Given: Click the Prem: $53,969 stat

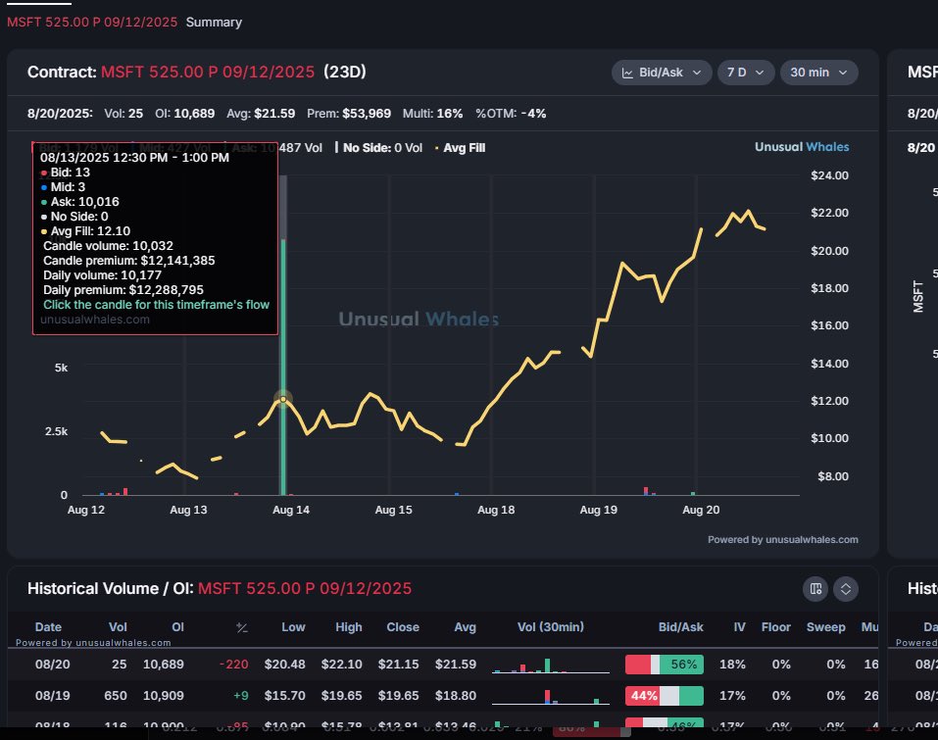Looking at the screenshot, I should coord(349,114).
